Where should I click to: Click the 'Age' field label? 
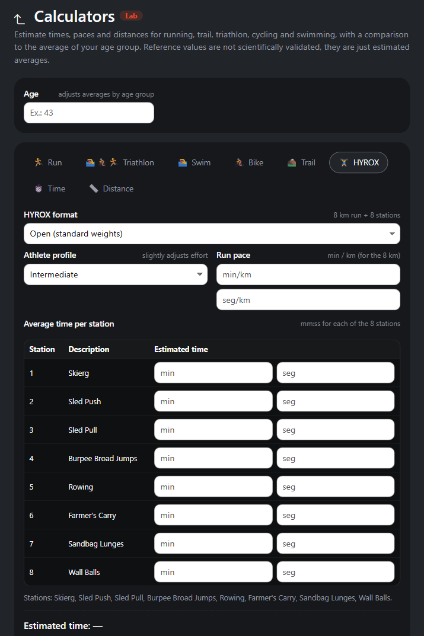coord(31,94)
